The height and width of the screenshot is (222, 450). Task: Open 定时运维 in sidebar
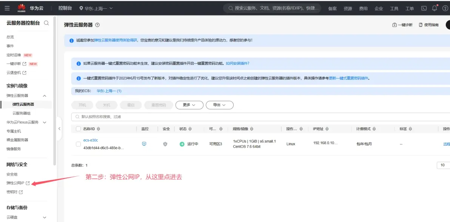click(14, 55)
